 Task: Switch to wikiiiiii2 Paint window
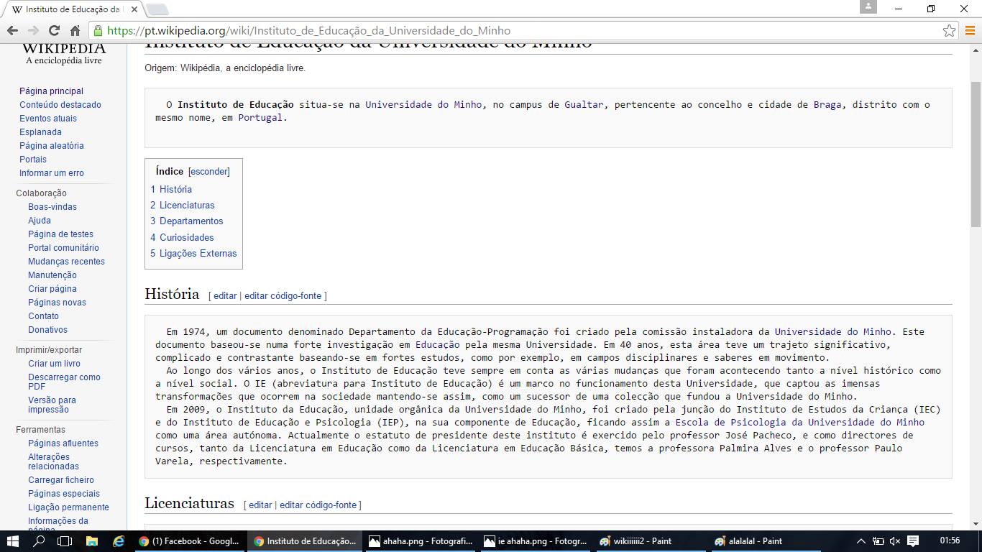pos(650,541)
